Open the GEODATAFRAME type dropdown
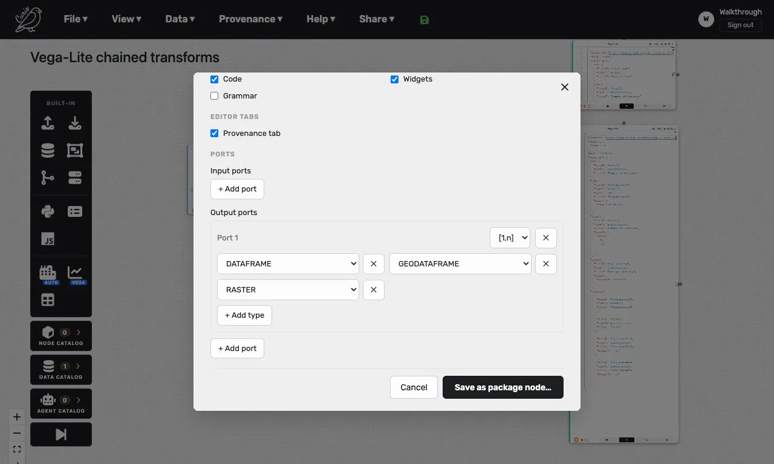 (x=460, y=264)
